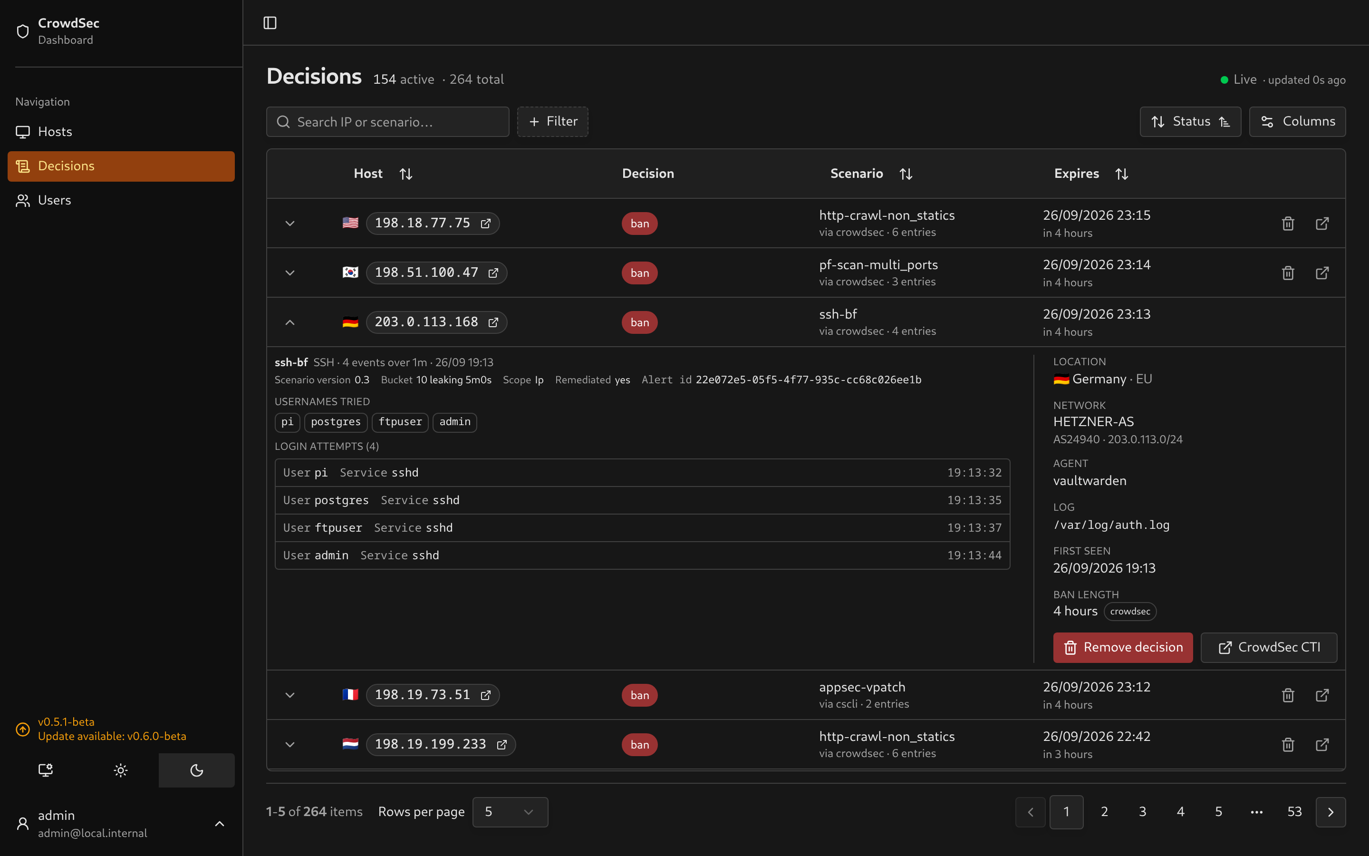
Task: Open external icon in 198.19.73.51 row
Action: point(1322,695)
